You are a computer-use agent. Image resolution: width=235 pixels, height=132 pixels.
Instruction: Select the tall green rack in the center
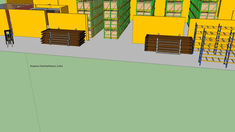[117, 19]
